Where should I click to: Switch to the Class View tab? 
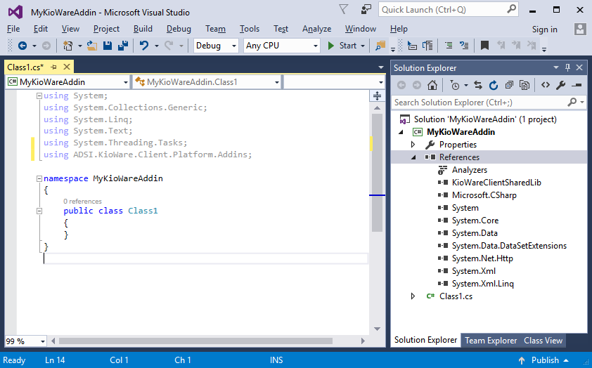[543, 341]
